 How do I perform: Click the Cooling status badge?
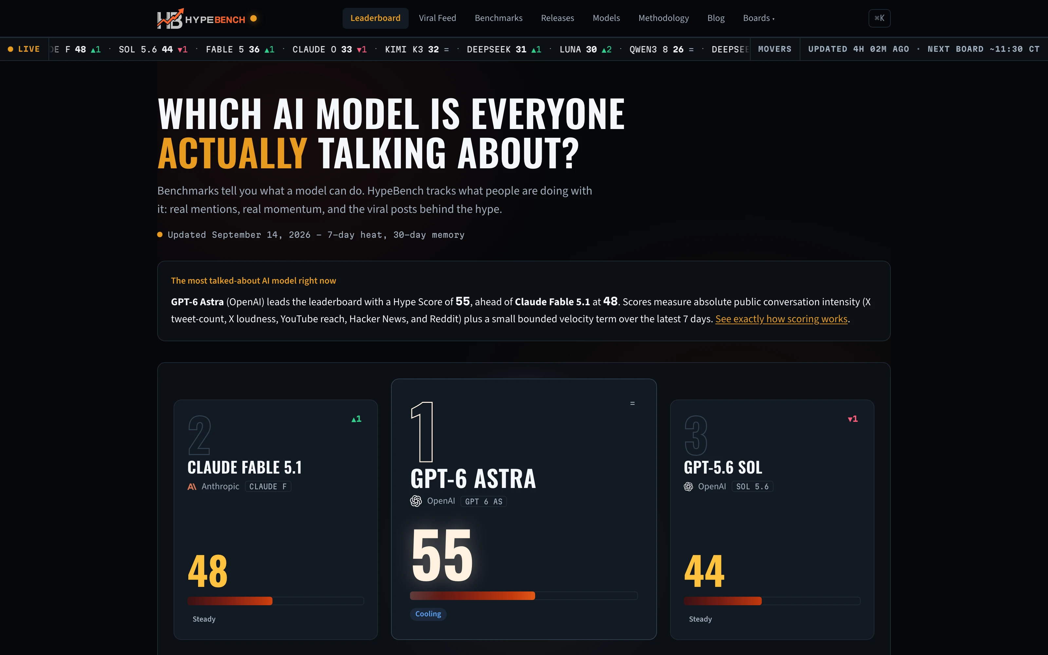point(428,614)
